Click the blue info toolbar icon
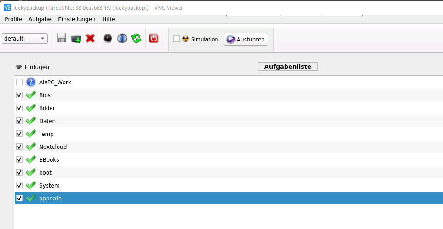Viewport: 443px width, 229px height. coord(122,38)
